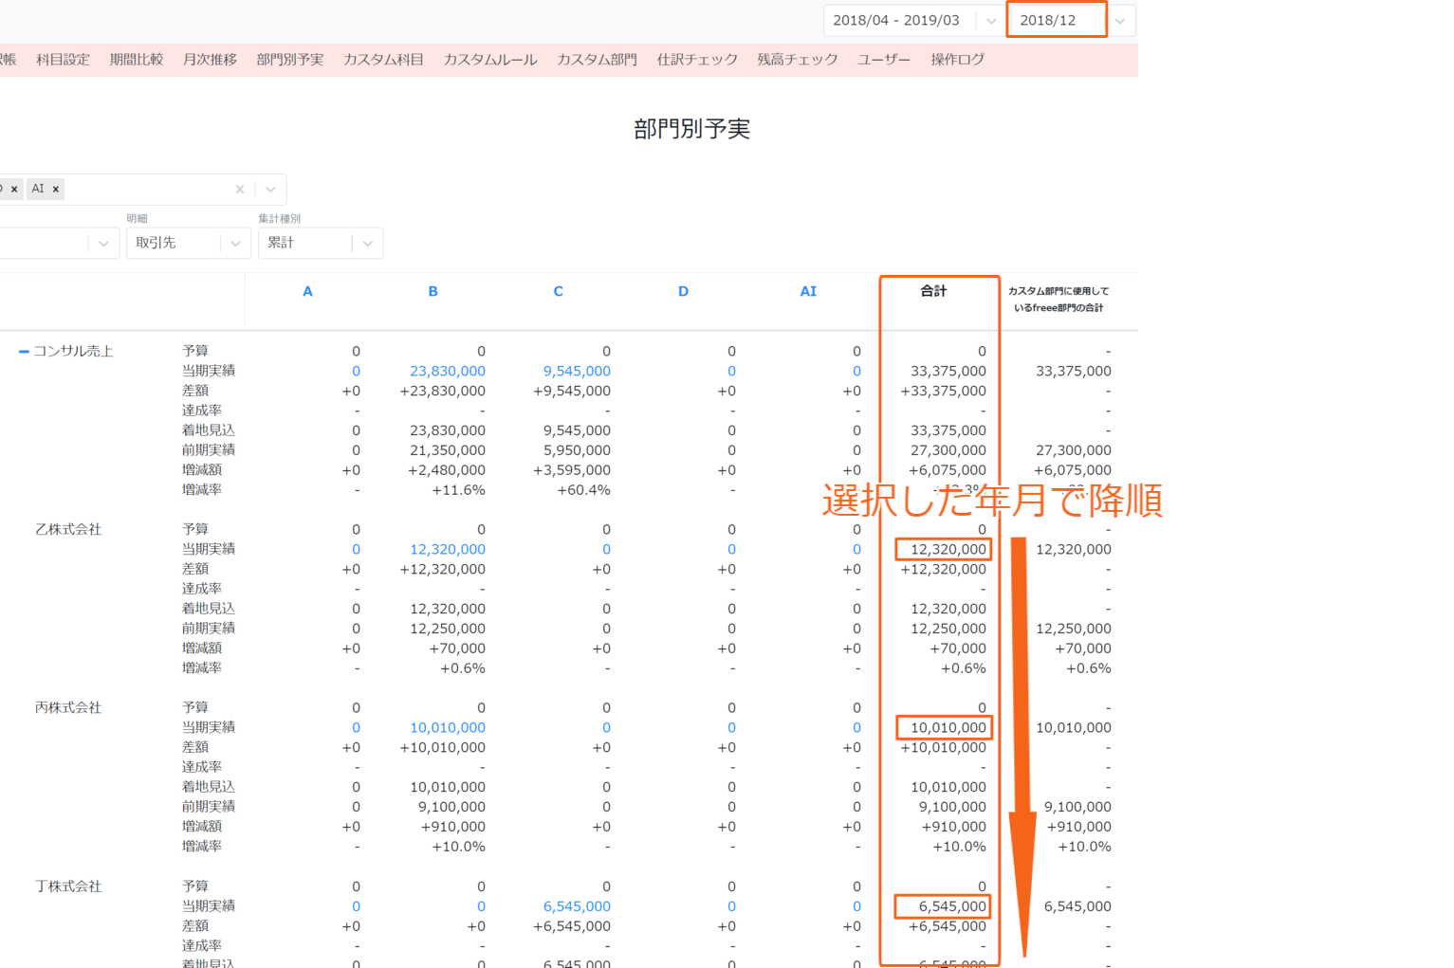Click the AI department column header
The height and width of the screenshot is (968, 1454).
click(x=808, y=291)
